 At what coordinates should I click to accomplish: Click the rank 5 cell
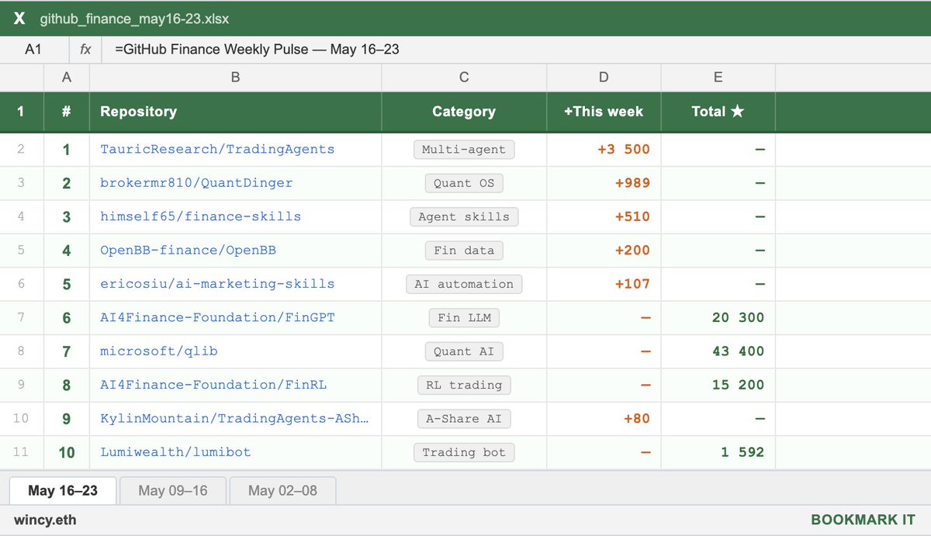coord(67,284)
